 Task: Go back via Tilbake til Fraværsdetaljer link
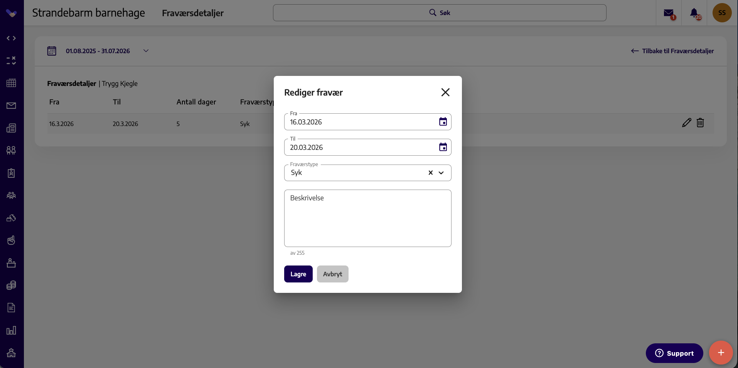tap(672, 51)
